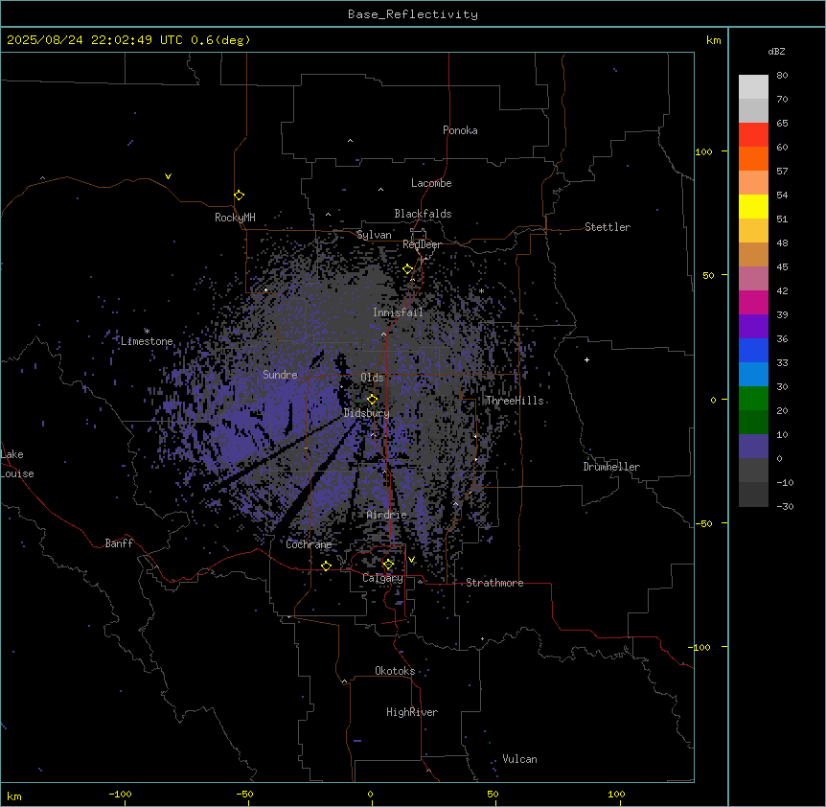Viewport: 826px width, 807px height.
Task: Select the 42 dBZ pink color swatch
Action: pyautogui.click(x=753, y=279)
